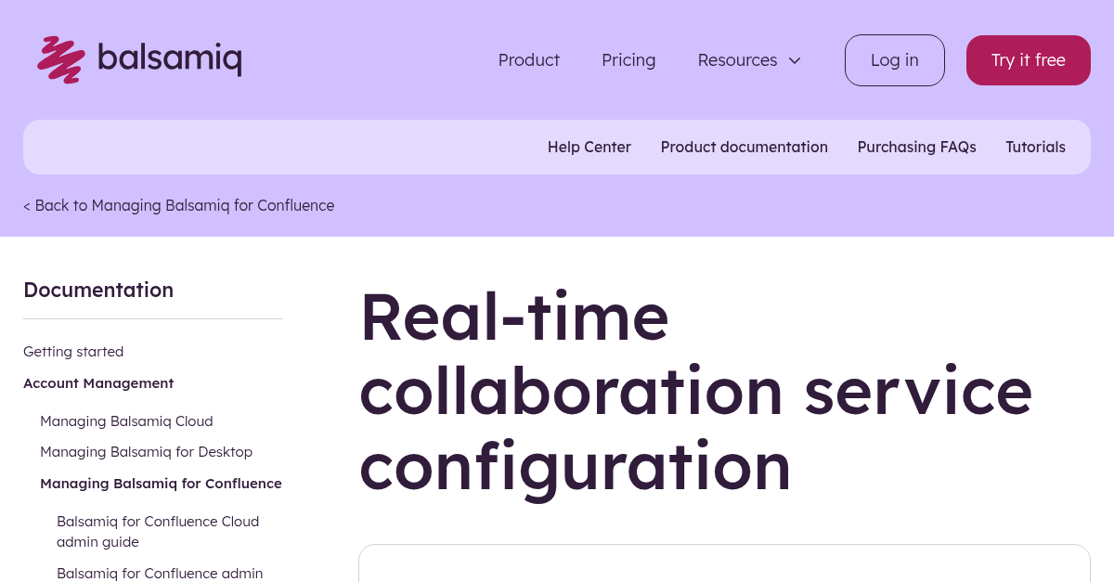Go back to Managing Balsamiq for Confluence
Screen dimensions: 1114x582
178,205
